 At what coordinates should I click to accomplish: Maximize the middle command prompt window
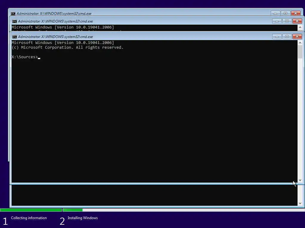[x=287, y=21]
